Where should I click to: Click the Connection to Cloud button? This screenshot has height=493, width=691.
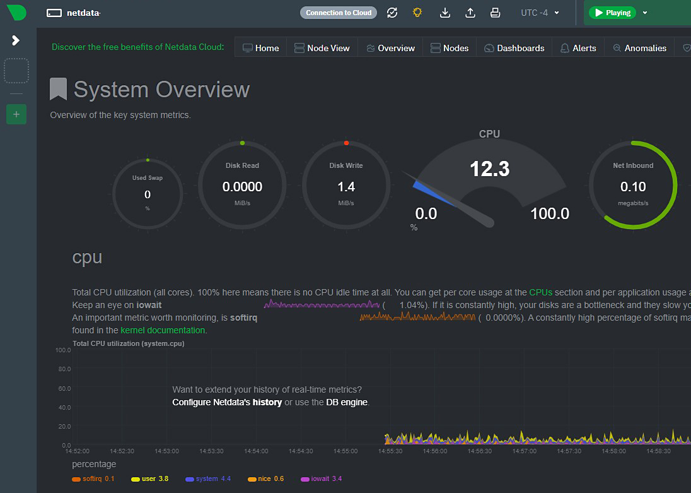click(x=339, y=13)
